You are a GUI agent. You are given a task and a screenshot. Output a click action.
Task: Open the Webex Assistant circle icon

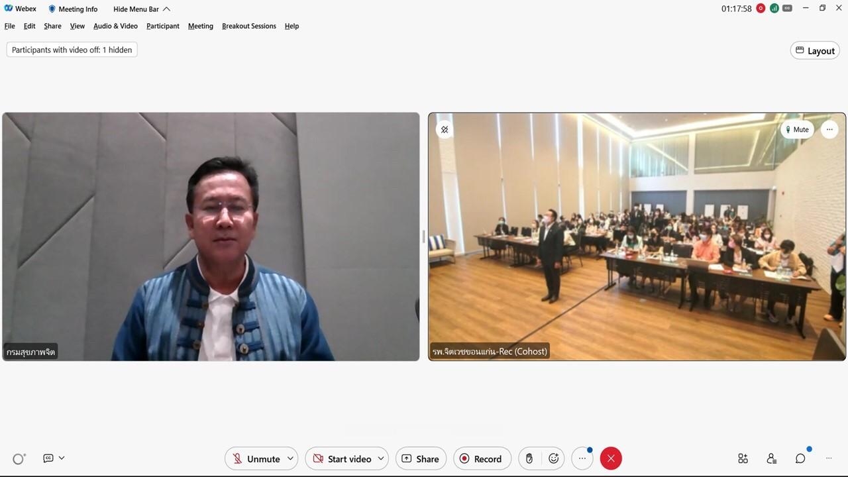[19, 458]
